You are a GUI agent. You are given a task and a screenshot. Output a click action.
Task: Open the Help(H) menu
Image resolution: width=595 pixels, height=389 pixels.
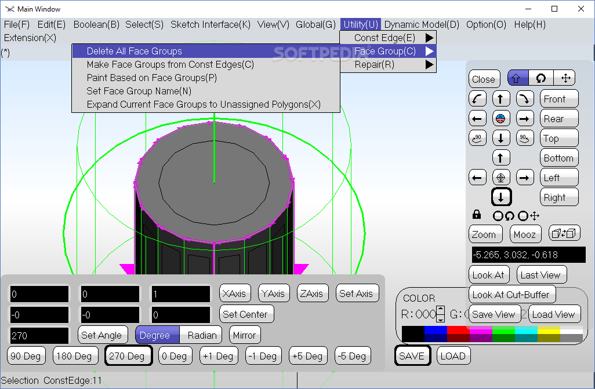tap(529, 25)
